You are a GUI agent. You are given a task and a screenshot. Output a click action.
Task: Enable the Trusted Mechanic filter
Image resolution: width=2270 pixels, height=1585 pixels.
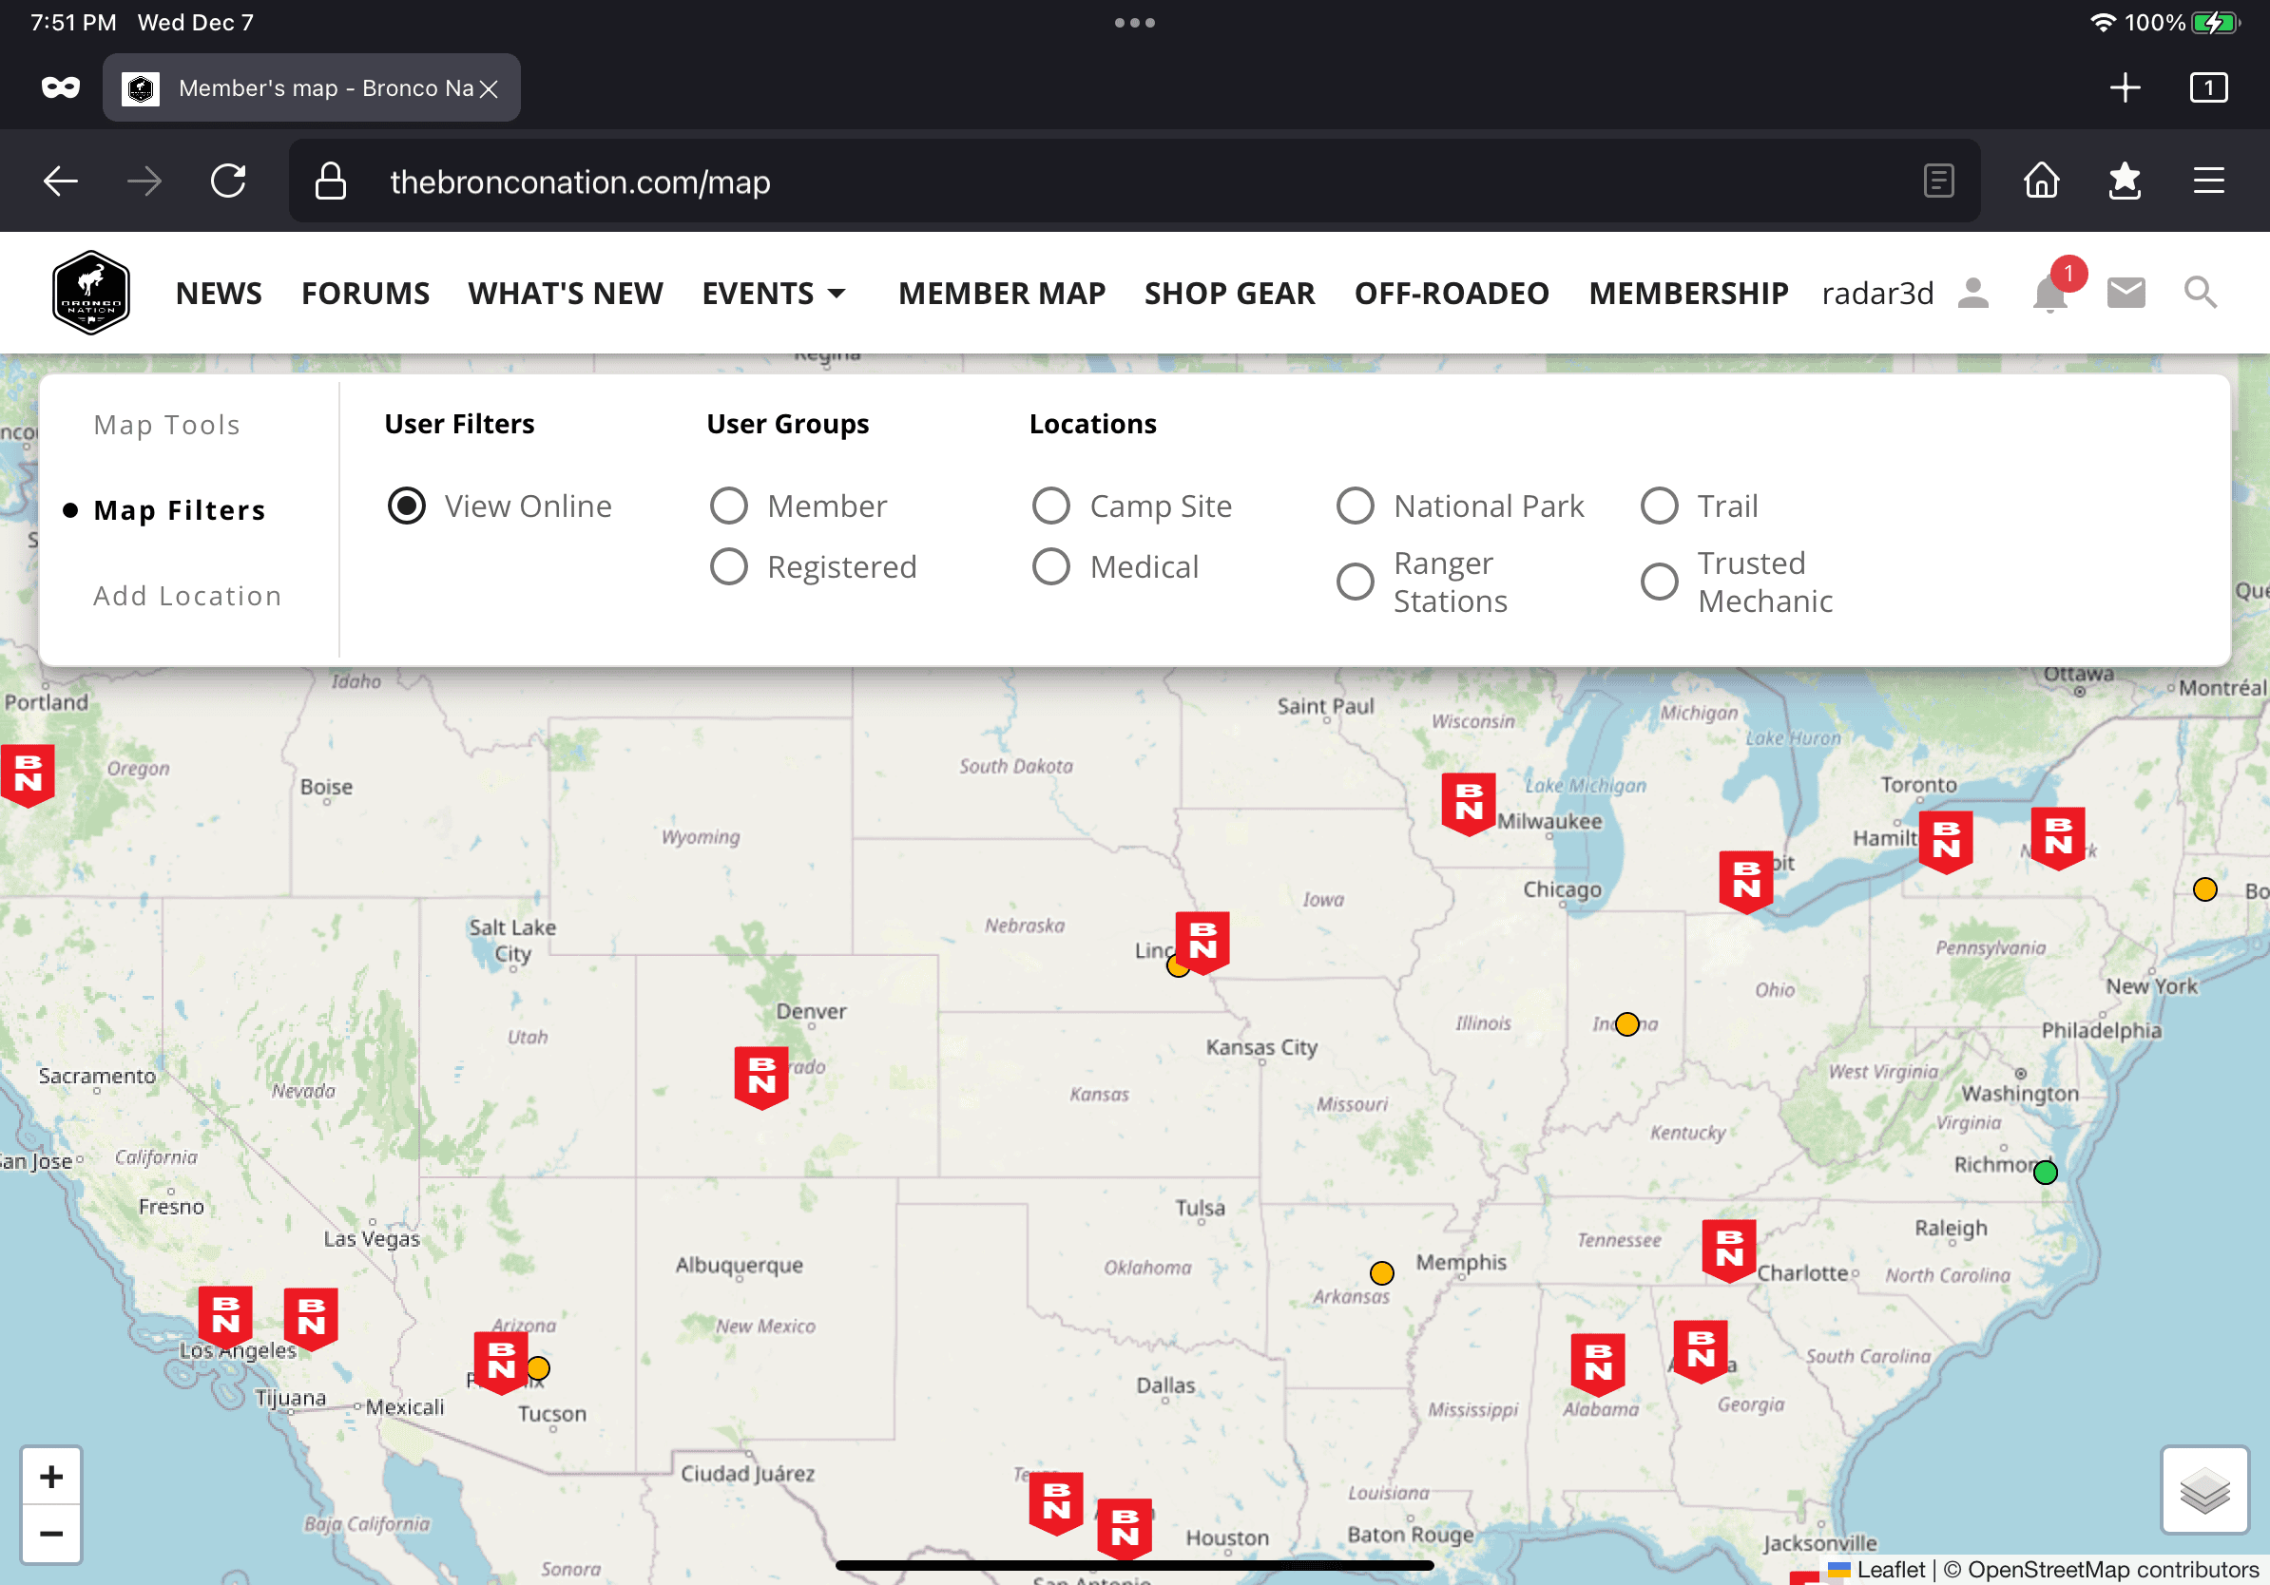tap(1660, 582)
